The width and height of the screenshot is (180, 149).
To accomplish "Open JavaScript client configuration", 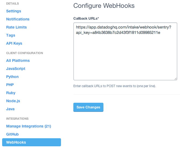I will pyautogui.click(x=16, y=69).
